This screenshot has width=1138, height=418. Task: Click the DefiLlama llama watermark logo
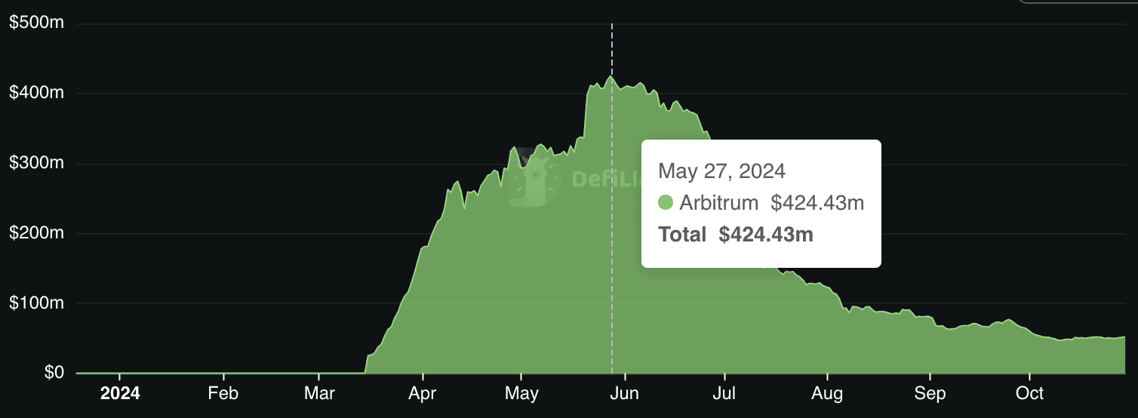535,179
